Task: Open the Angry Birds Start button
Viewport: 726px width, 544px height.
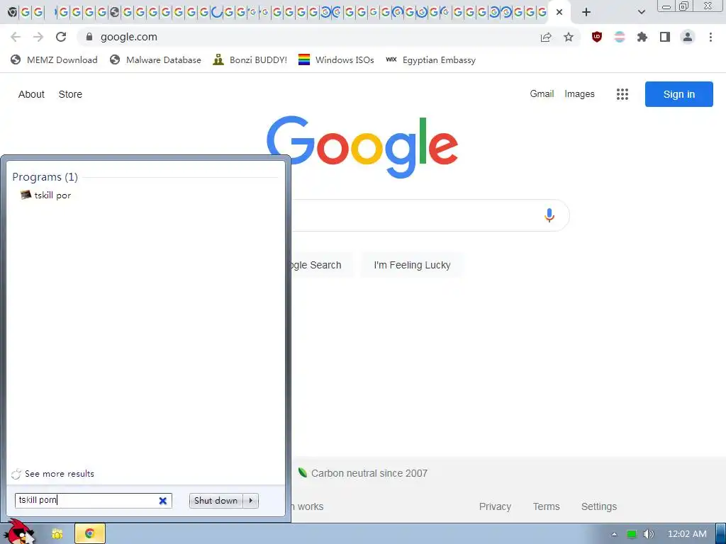Action: pyautogui.click(x=18, y=532)
